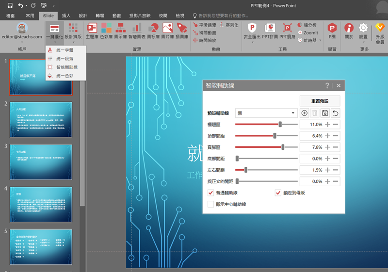Viewport: 388px width, 272px height.
Task: Open the 圖片庫 picture library
Action: 168,30
